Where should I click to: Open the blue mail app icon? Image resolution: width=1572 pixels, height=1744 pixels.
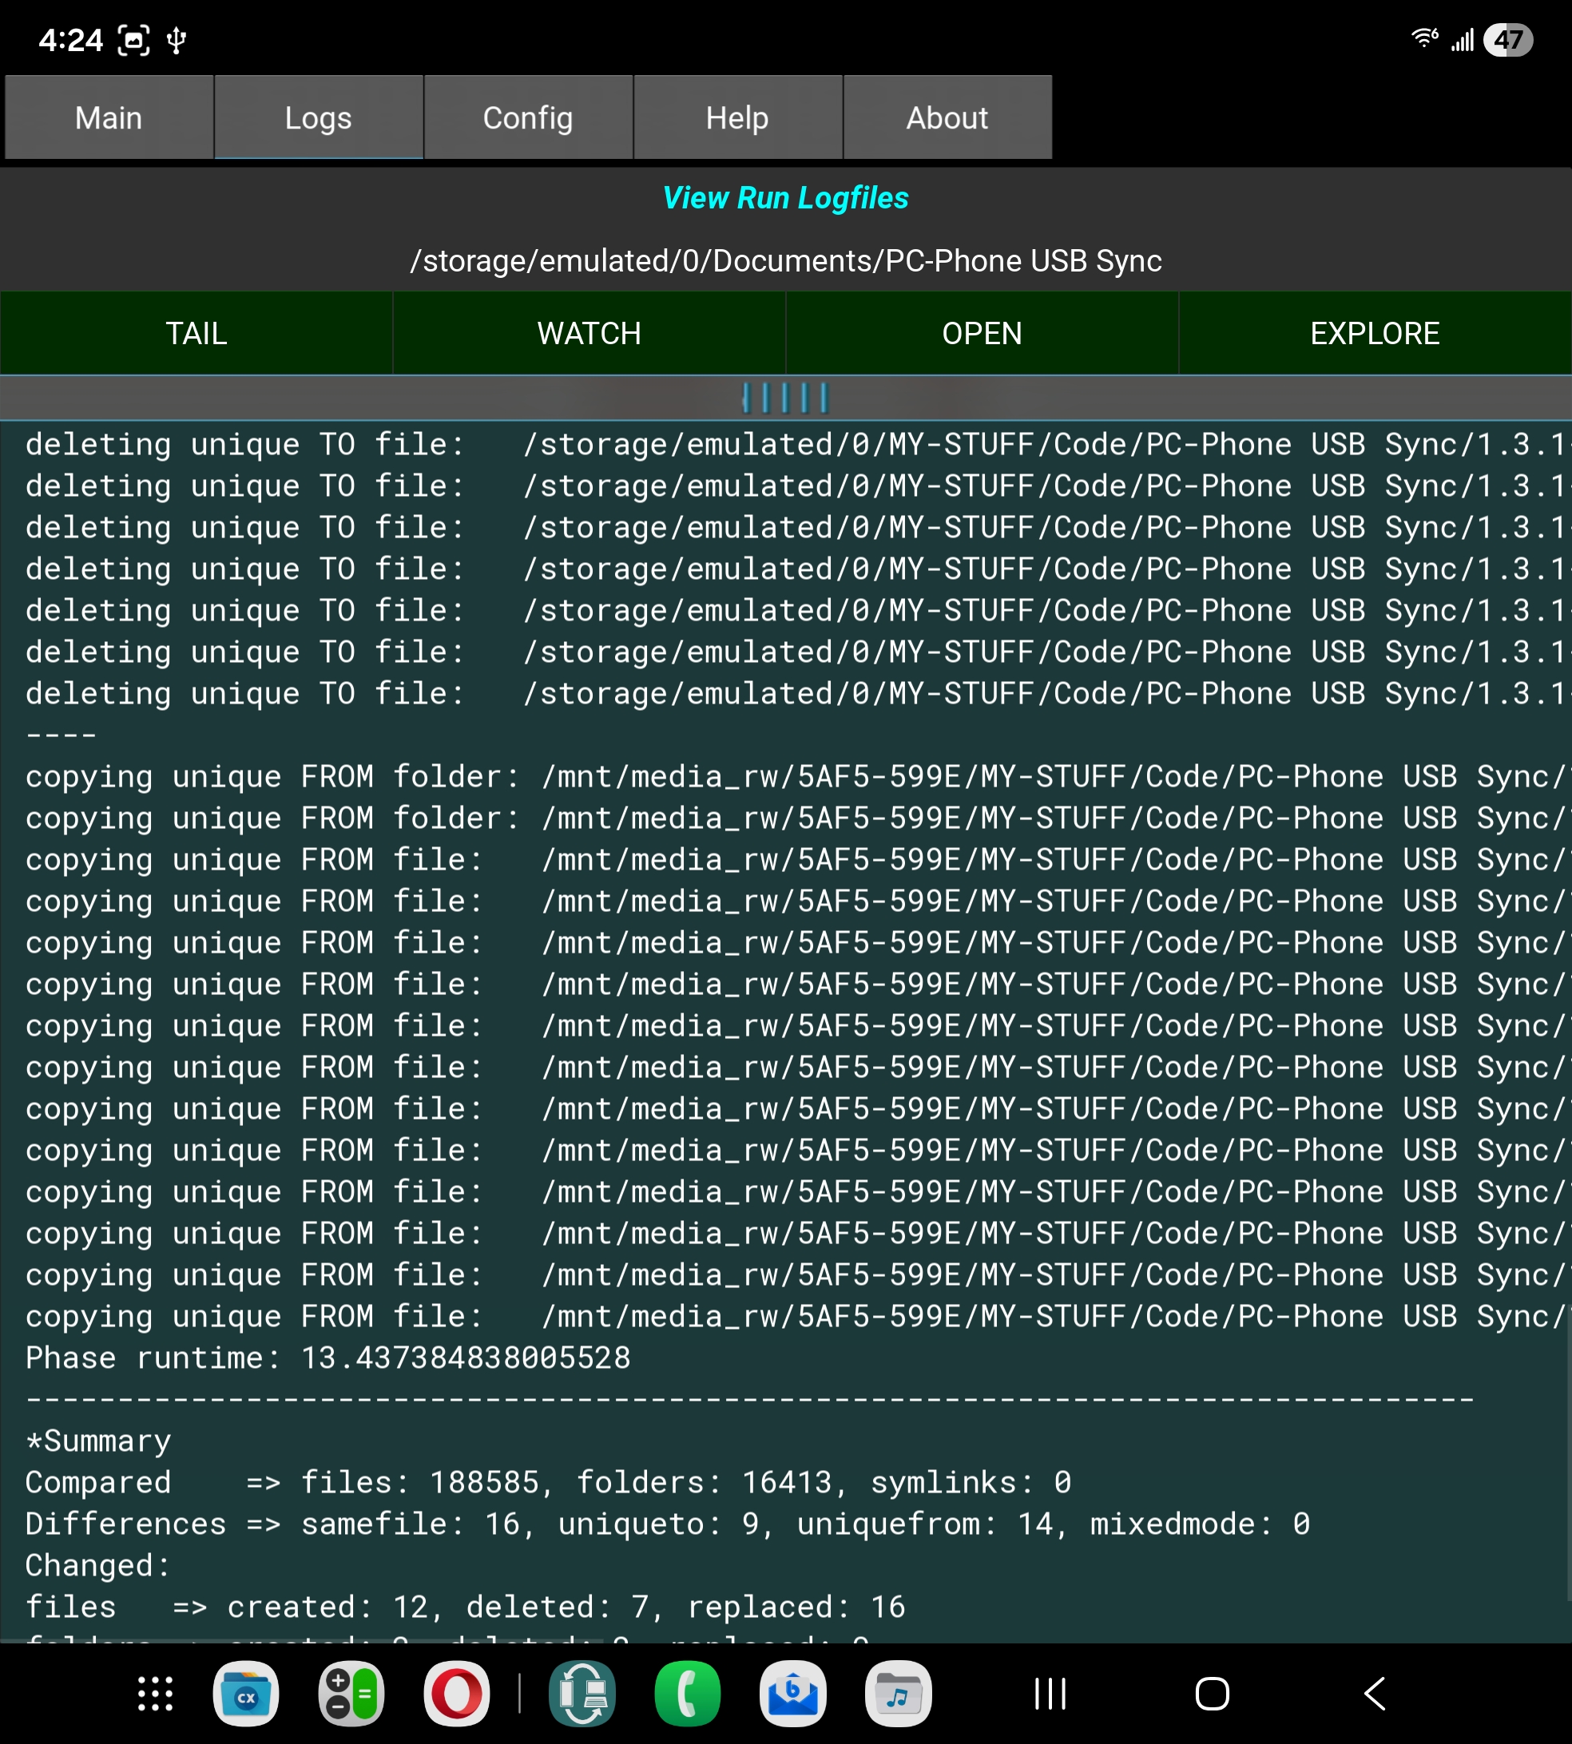[793, 1694]
